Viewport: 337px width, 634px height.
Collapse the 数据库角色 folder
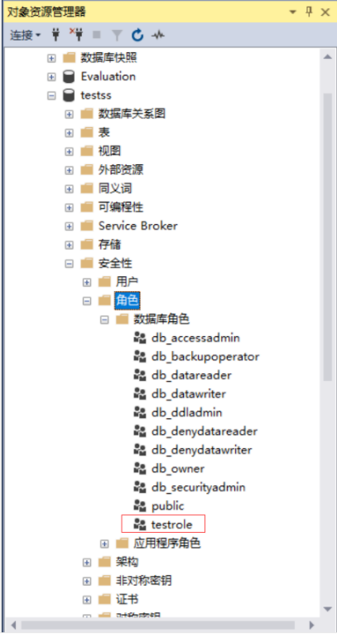pos(104,319)
